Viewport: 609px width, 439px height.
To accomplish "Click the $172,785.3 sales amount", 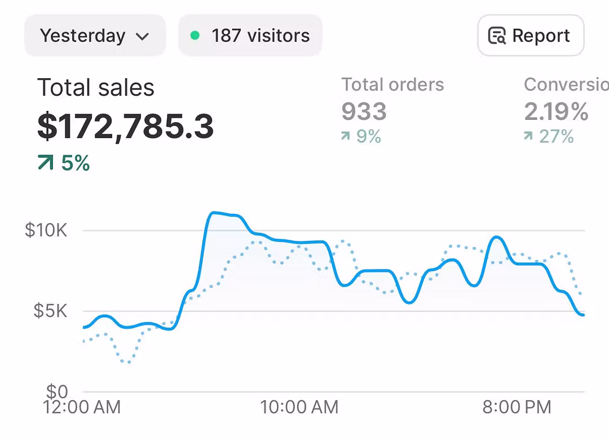I will click(x=126, y=126).
